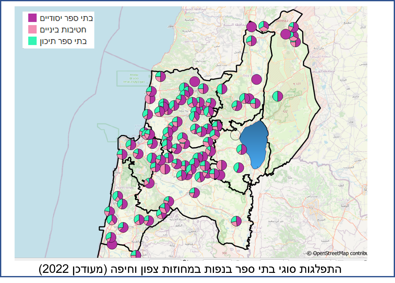Click the purple legend swatch for בתי ספר יסודיים
The width and height of the screenshot is (395, 283).
pos(32,18)
